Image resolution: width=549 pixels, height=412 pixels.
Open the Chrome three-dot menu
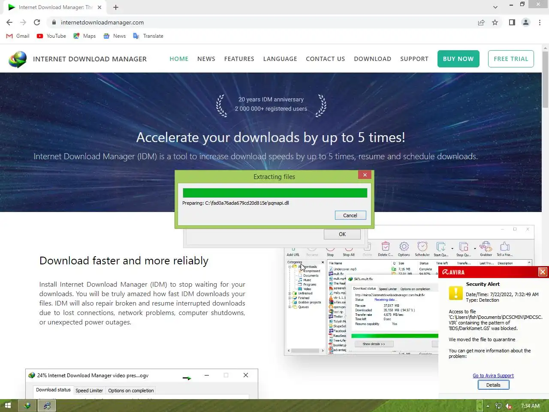[540, 22]
